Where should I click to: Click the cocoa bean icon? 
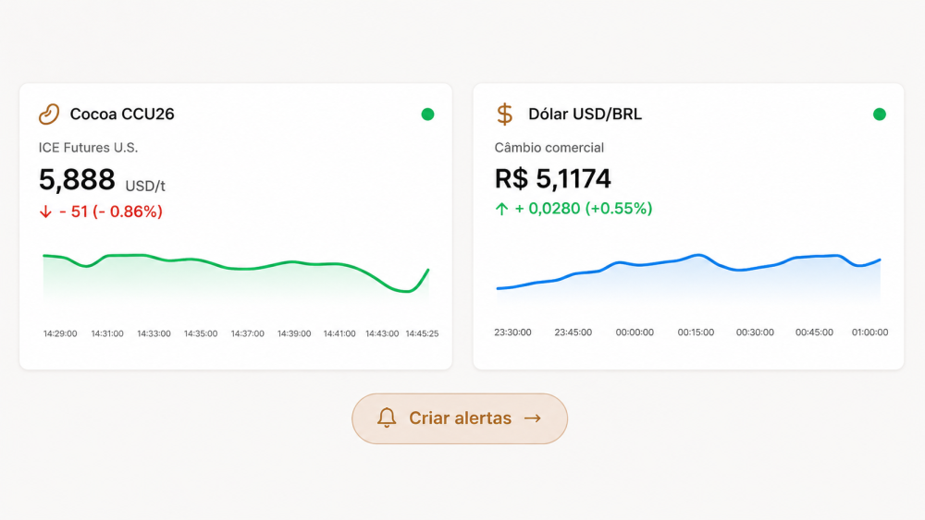[49, 115]
